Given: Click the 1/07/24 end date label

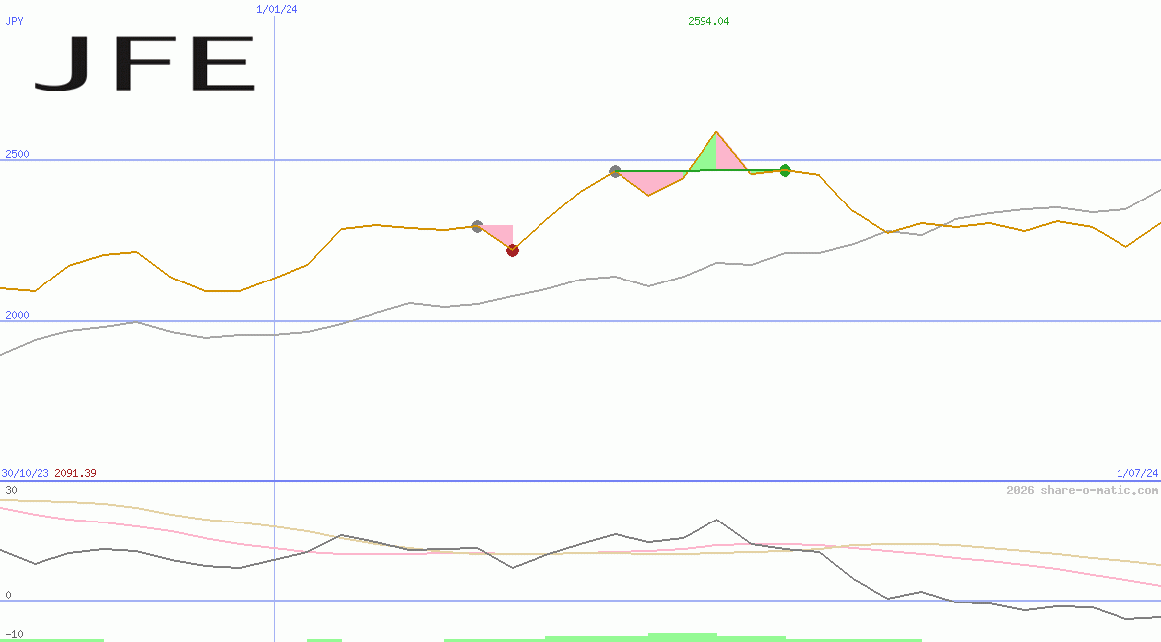Looking at the screenshot, I should tap(1137, 473).
